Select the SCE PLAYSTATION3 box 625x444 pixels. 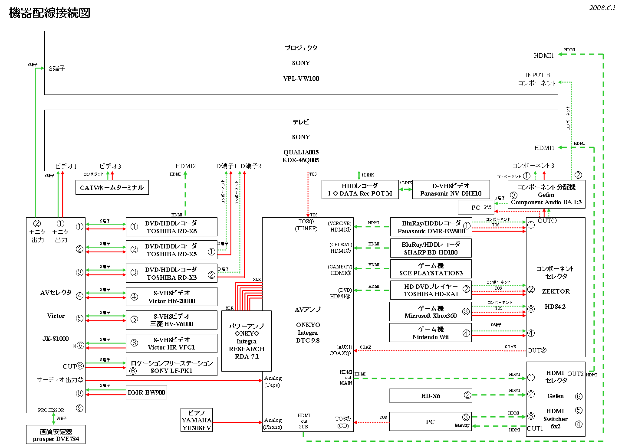coord(431,269)
